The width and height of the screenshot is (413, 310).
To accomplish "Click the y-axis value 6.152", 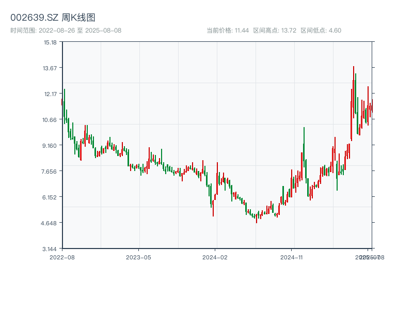I will [x=50, y=197].
